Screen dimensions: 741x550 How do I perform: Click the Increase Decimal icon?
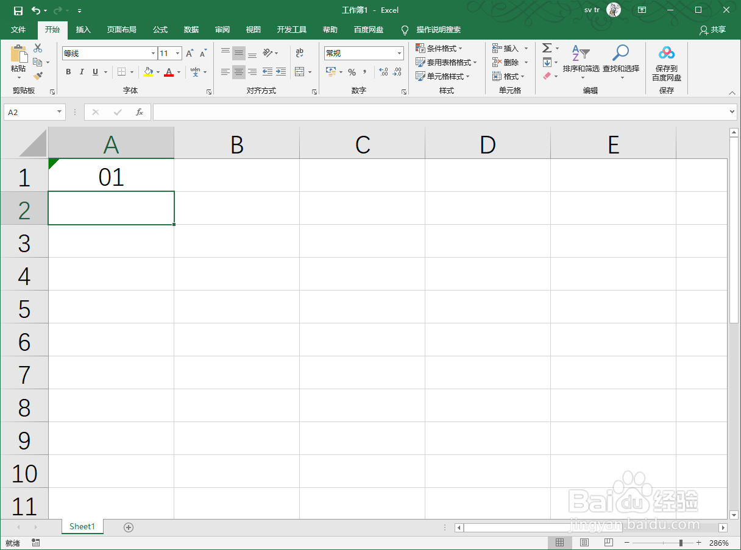point(383,72)
